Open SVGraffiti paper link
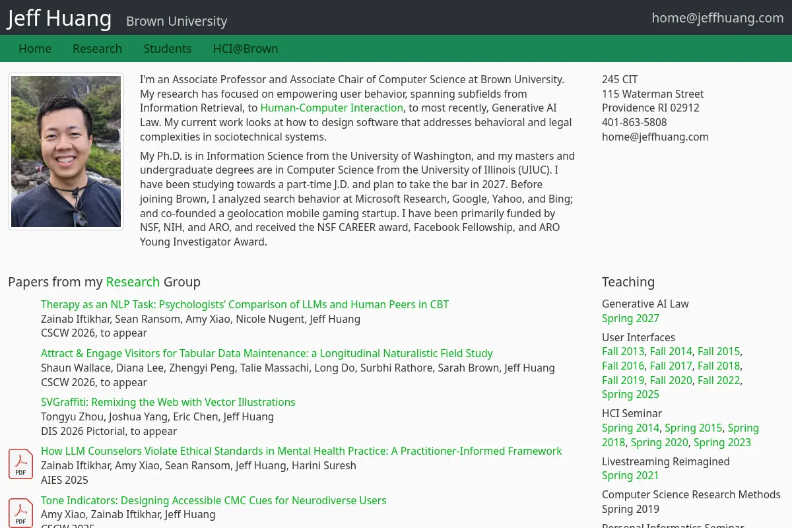The width and height of the screenshot is (792, 528). pos(168,402)
